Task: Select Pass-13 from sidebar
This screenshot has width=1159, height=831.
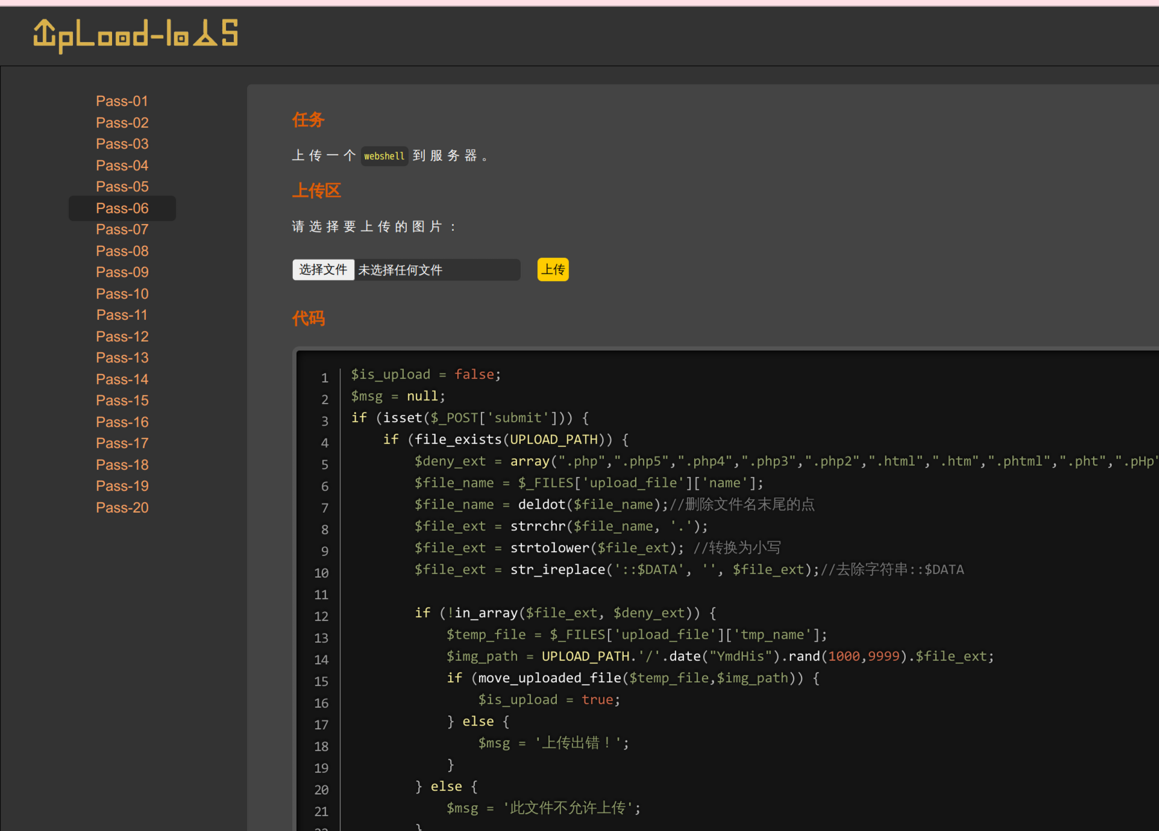Action: (122, 358)
